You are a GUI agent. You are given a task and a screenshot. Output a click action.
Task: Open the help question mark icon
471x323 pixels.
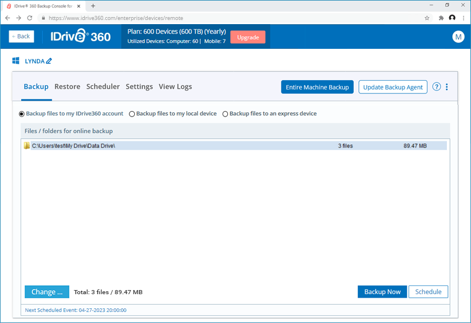point(436,86)
